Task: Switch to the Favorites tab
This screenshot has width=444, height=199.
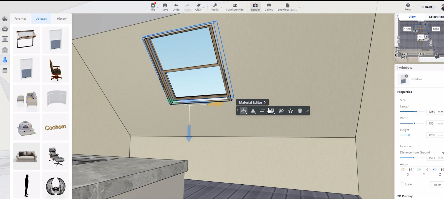Action: click(x=20, y=19)
